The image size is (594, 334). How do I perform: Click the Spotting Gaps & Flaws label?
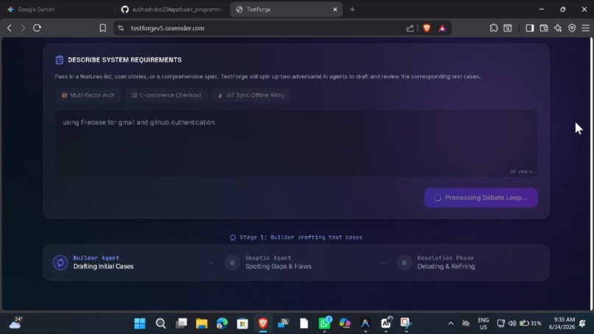click(x=278, y=266)
